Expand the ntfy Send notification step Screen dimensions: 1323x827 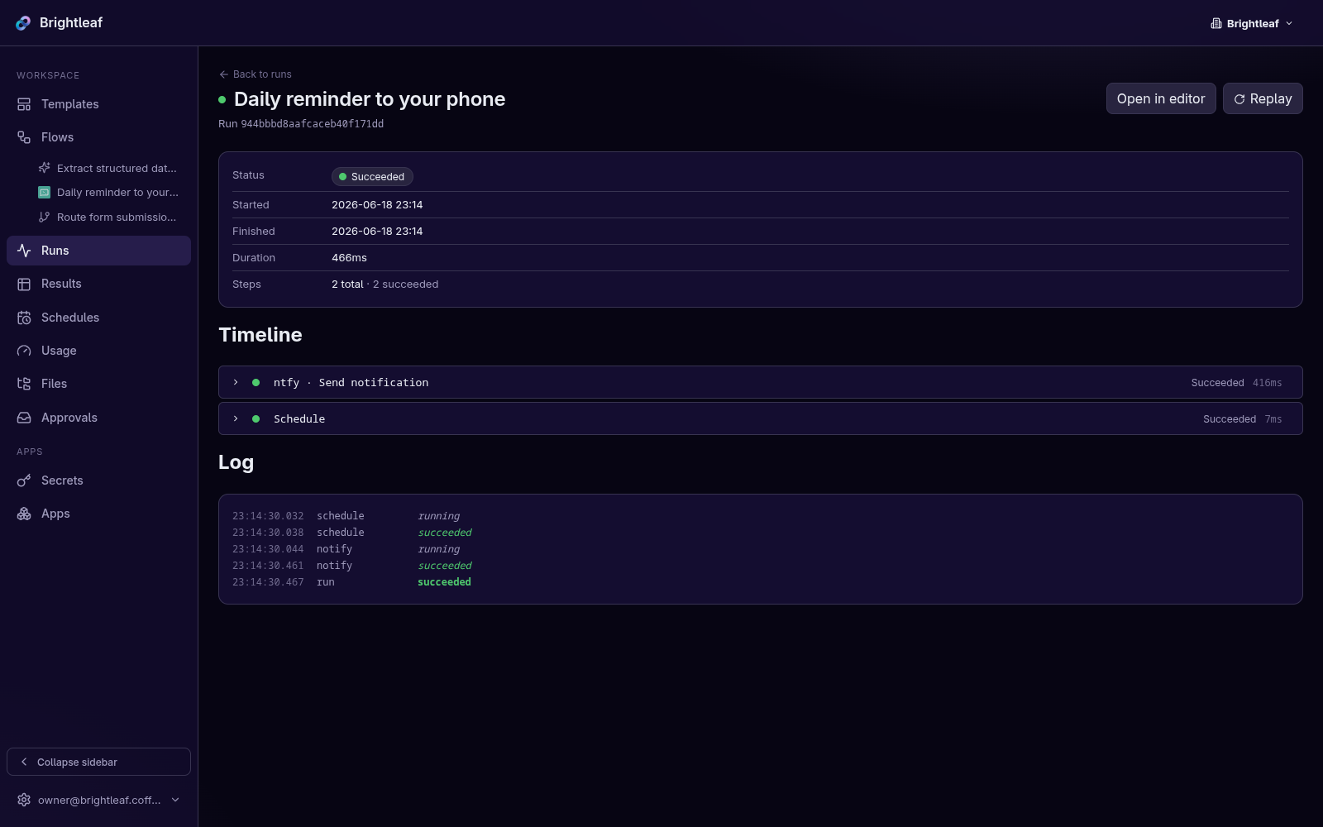click(x=236, y=382)
